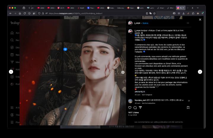Viewport: 213px width, 138px height.
Task: Click the comment speech bubble icon
Action: 135,108
